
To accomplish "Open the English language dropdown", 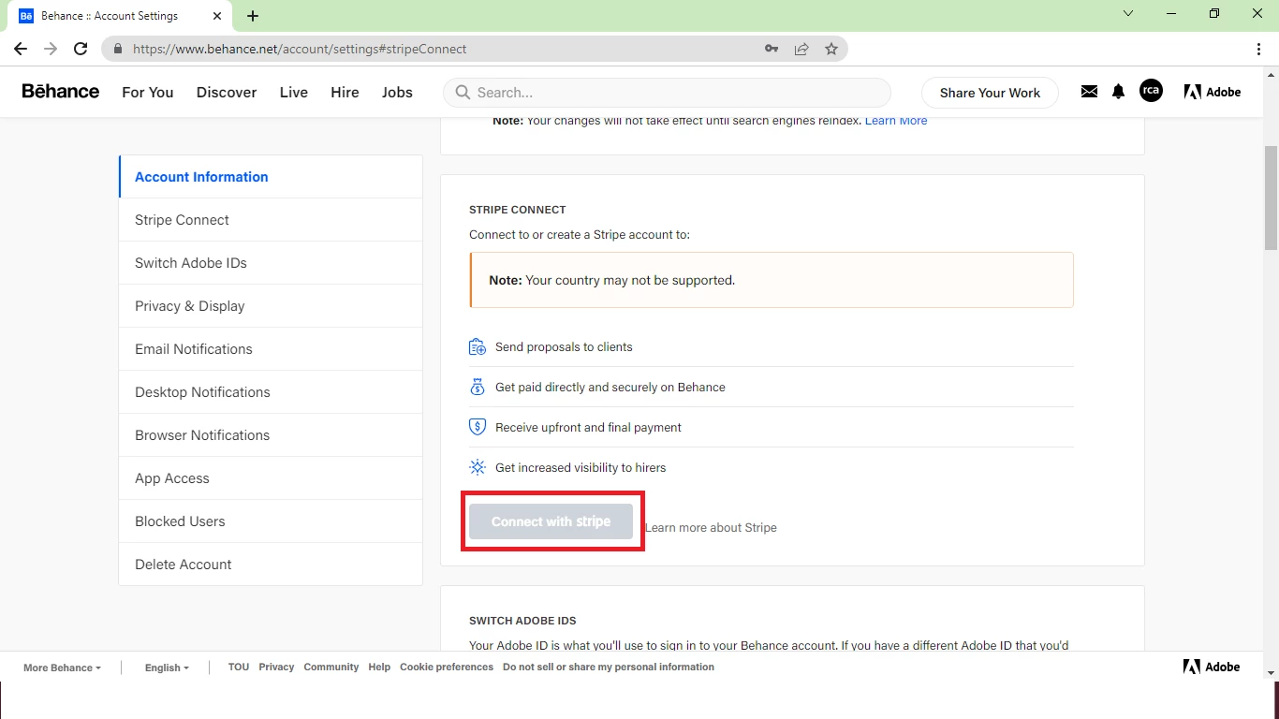I will [x=167, y=668].
